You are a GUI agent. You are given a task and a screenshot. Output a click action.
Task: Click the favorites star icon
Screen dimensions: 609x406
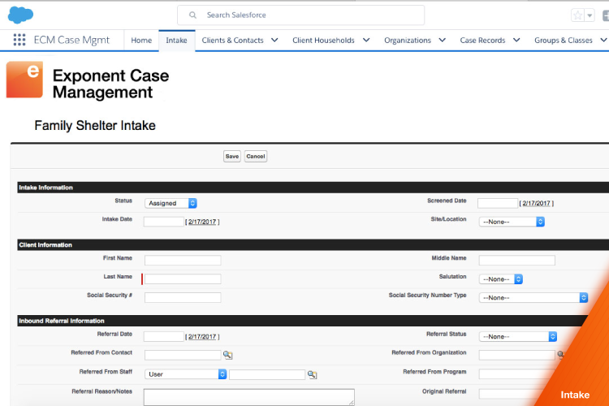(x=577, y=15)
